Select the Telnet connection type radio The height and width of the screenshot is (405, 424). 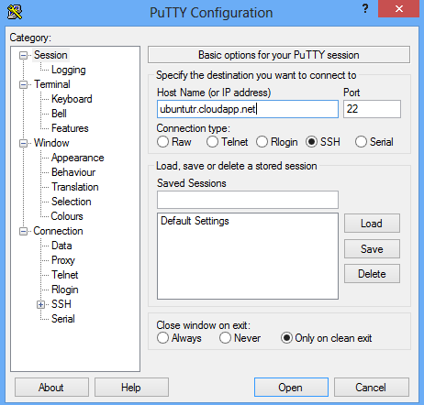212,142
